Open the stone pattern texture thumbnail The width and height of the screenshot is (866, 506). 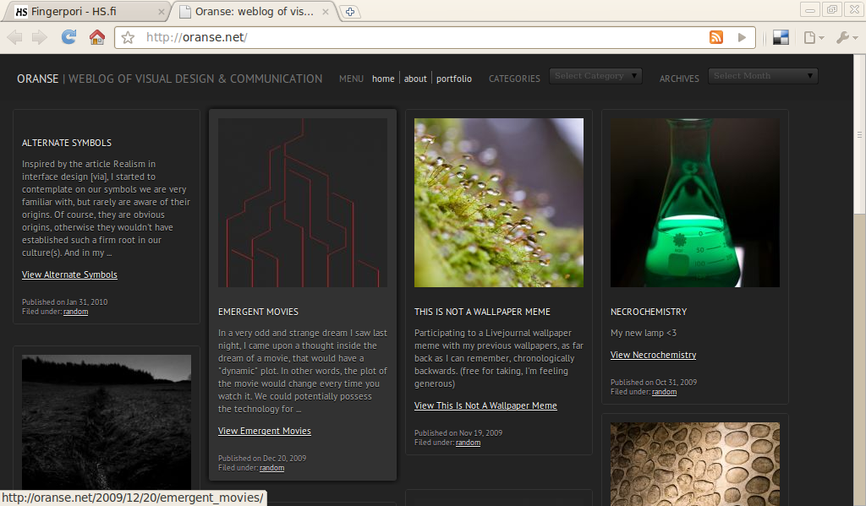695,464
